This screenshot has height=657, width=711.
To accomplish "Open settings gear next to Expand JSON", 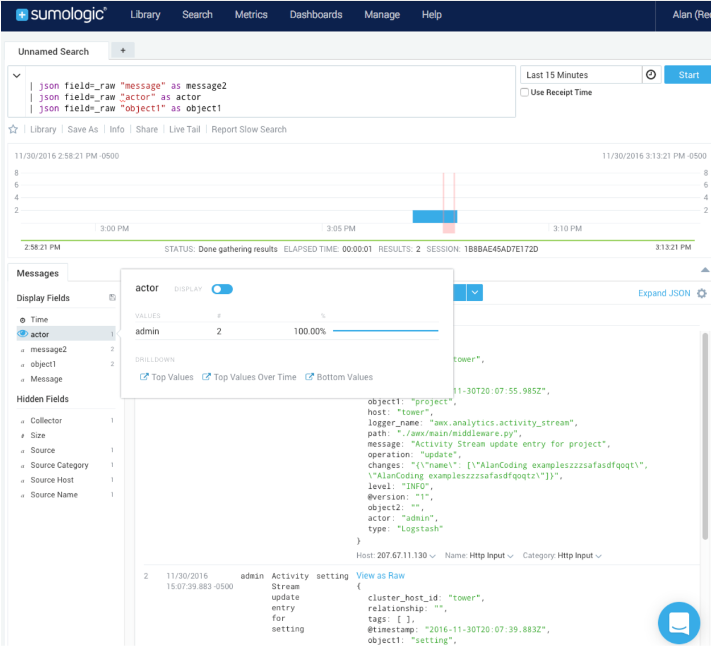I will point(702,293).
